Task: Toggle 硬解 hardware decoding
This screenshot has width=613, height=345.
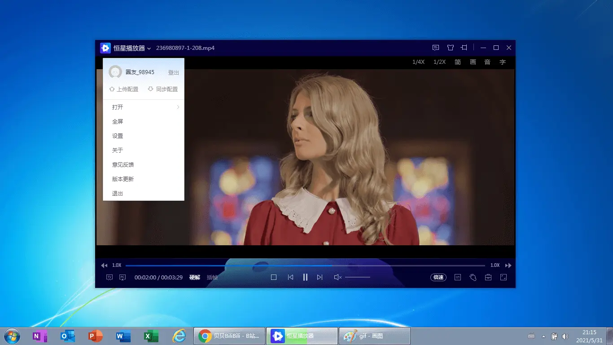Action: click(195, 278)
